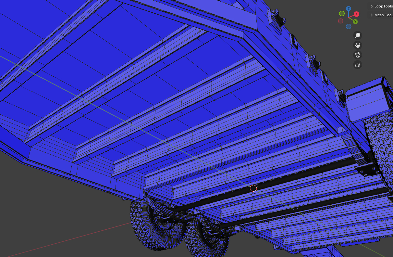This screenshot has width=393, height=257.
Task: Click the 3D cursor in the viewport
Action: point(253,188)
